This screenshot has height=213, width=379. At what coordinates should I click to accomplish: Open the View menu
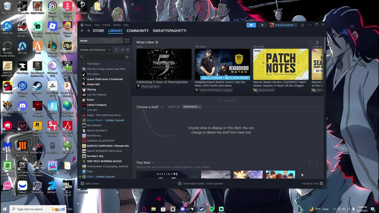point(97,25)
